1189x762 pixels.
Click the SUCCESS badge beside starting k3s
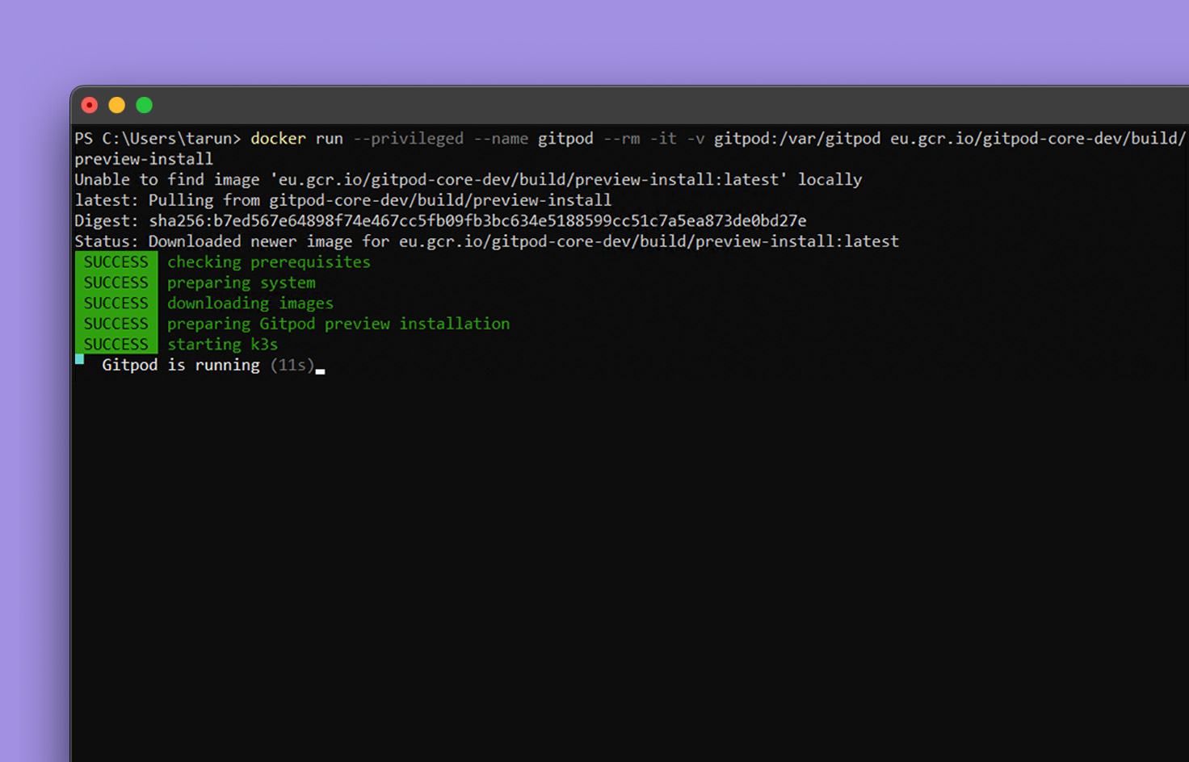click(x=116, y=345)
